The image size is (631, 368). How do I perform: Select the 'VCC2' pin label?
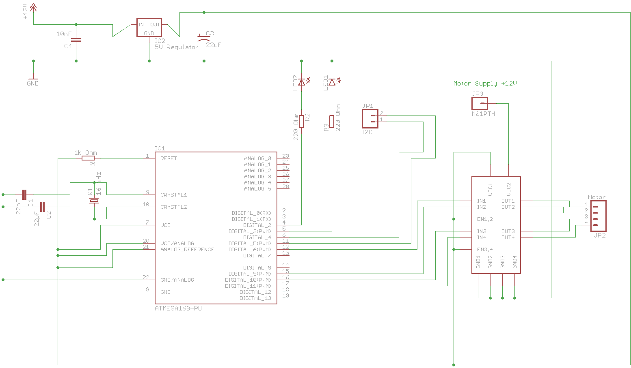[508, 189]
